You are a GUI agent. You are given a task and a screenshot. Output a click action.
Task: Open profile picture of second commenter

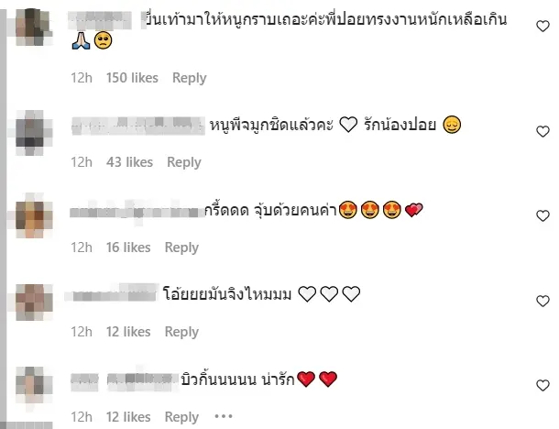pyautogui.click(x=34, y=133)
